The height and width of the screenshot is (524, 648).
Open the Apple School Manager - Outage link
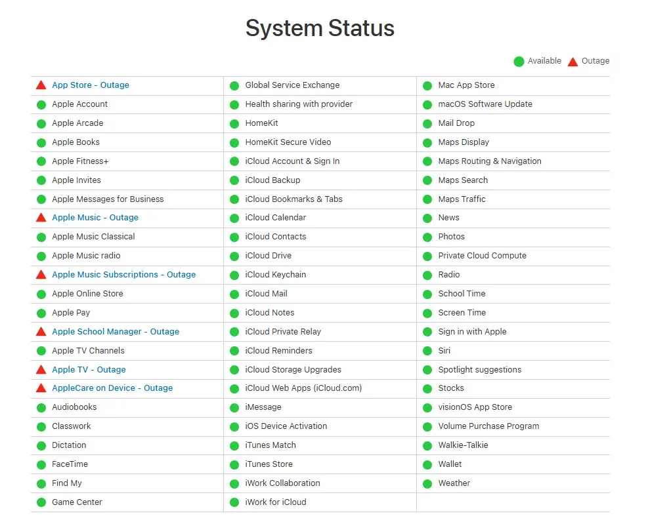116,332
